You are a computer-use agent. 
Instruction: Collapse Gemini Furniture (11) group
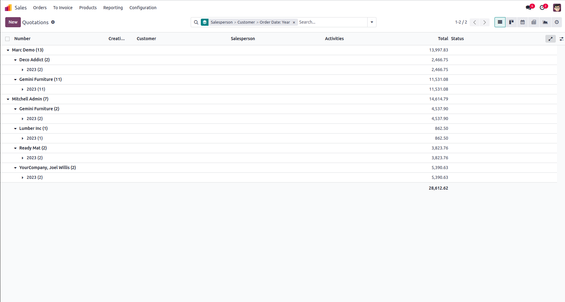click(x=15, y=79)
